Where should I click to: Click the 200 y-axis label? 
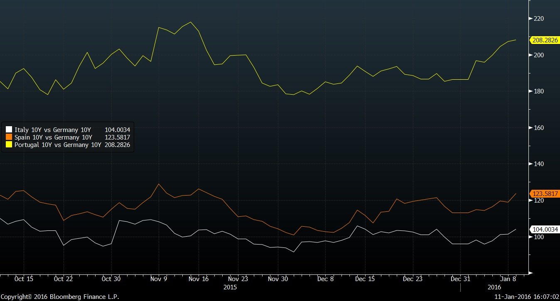539,55
